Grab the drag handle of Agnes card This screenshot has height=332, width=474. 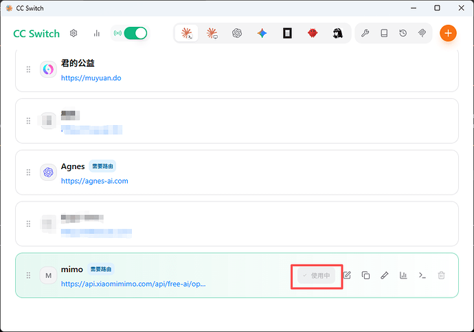click(28, 173)
